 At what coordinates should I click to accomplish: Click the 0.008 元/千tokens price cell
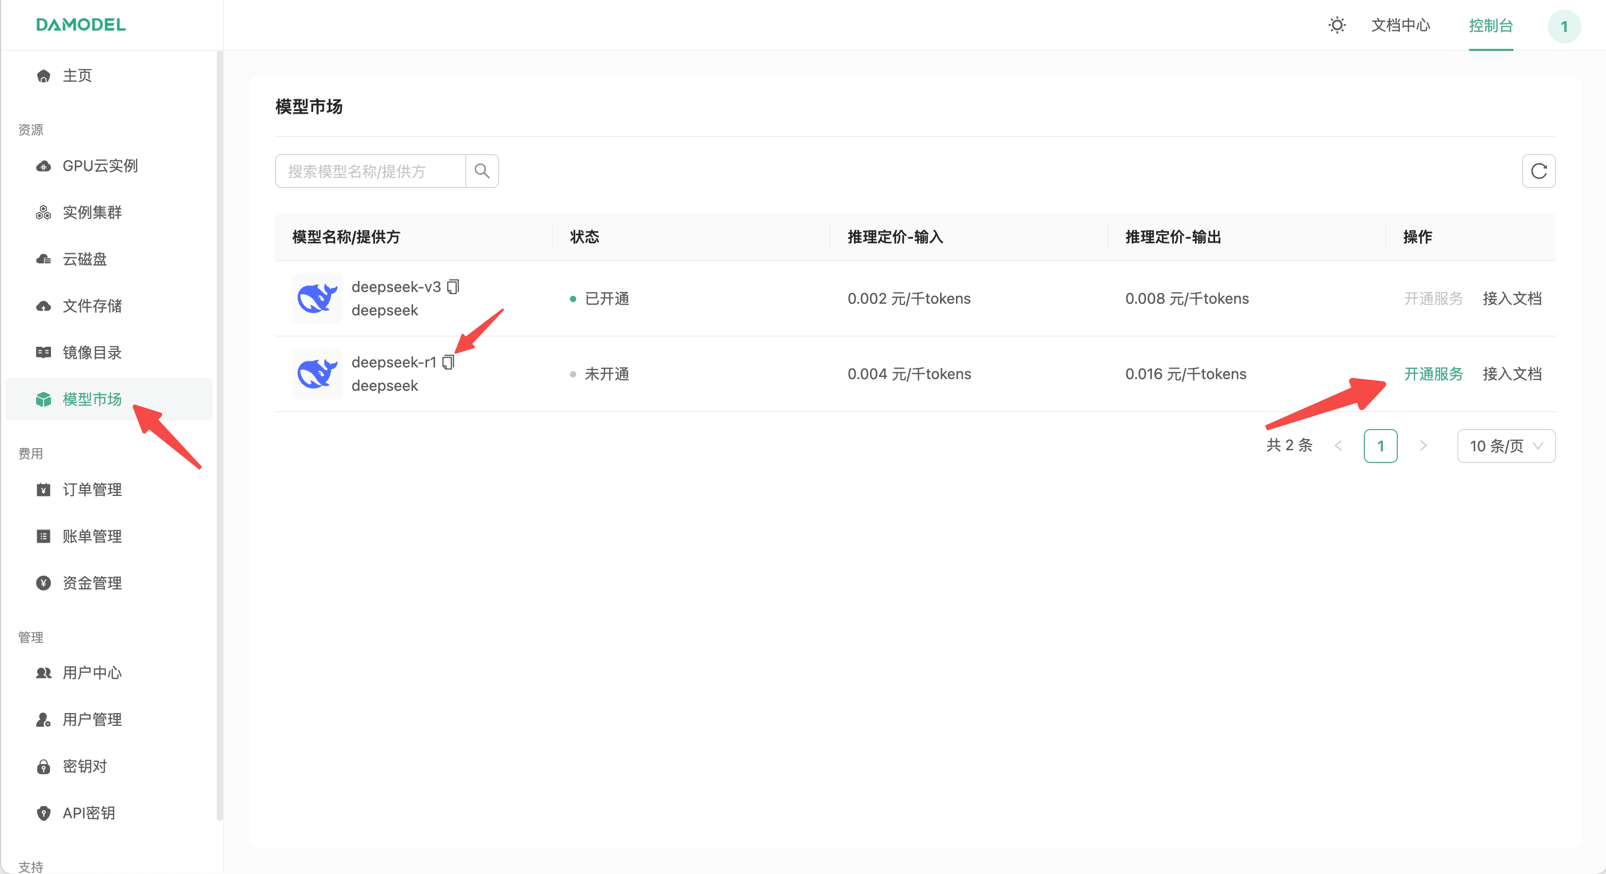pos(1187,298)
